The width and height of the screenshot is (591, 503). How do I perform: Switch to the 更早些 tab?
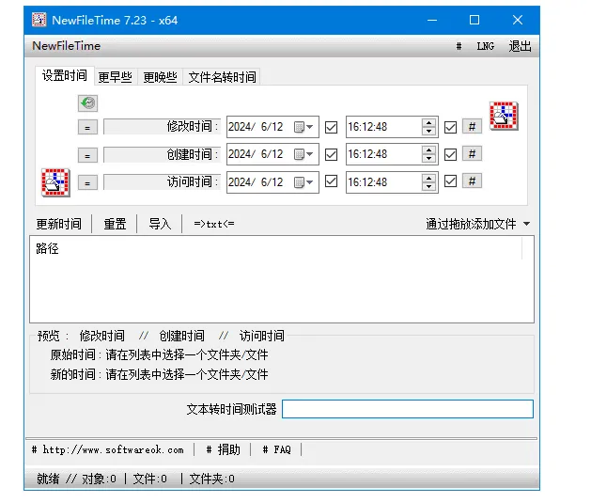pyautogui.click(x=115, y=77)
